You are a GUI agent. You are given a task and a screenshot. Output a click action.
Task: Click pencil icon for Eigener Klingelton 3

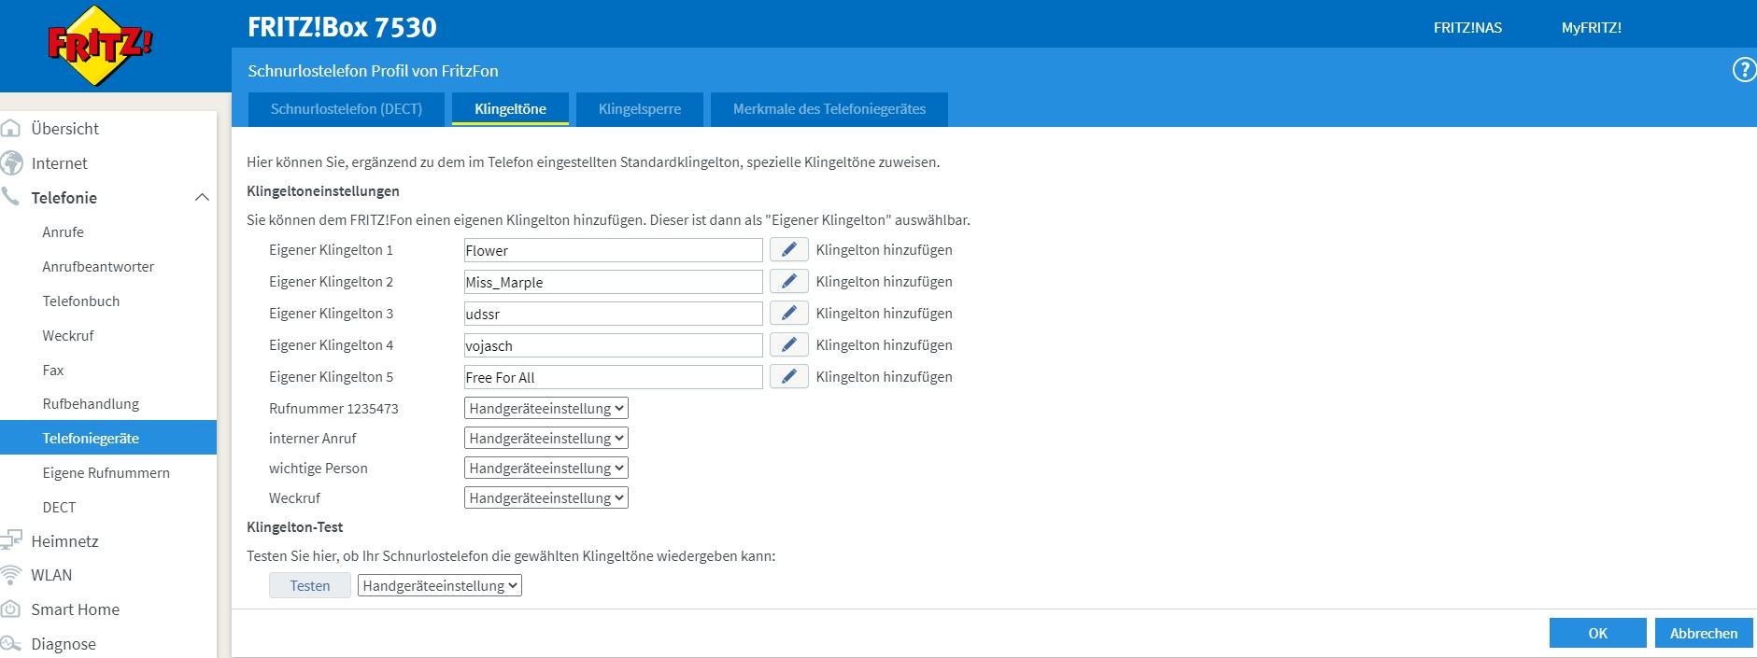point(788,314)
